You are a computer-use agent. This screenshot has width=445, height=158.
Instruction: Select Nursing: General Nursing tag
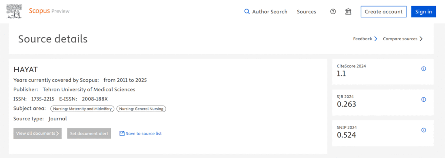click(x=142, y=109)
